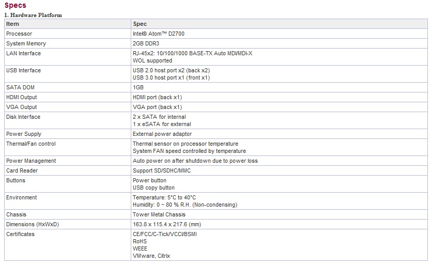Click the WOL supported text
This screenshot has height=265, width=431.
point(152,60)
